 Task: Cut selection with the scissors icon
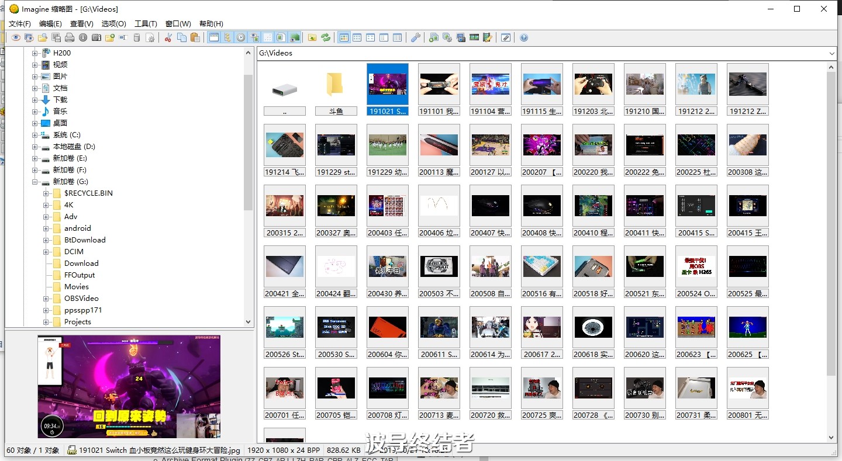pos(168,37)
